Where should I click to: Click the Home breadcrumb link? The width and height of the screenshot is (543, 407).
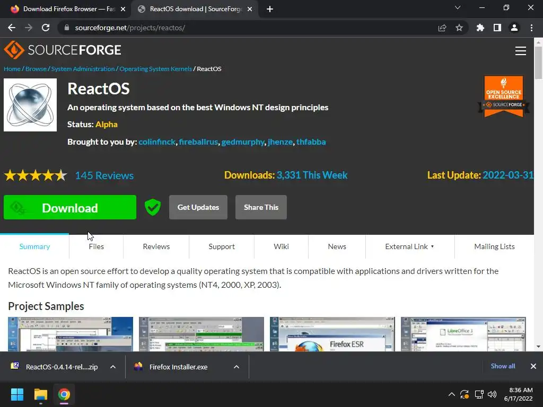click(12, 69)
